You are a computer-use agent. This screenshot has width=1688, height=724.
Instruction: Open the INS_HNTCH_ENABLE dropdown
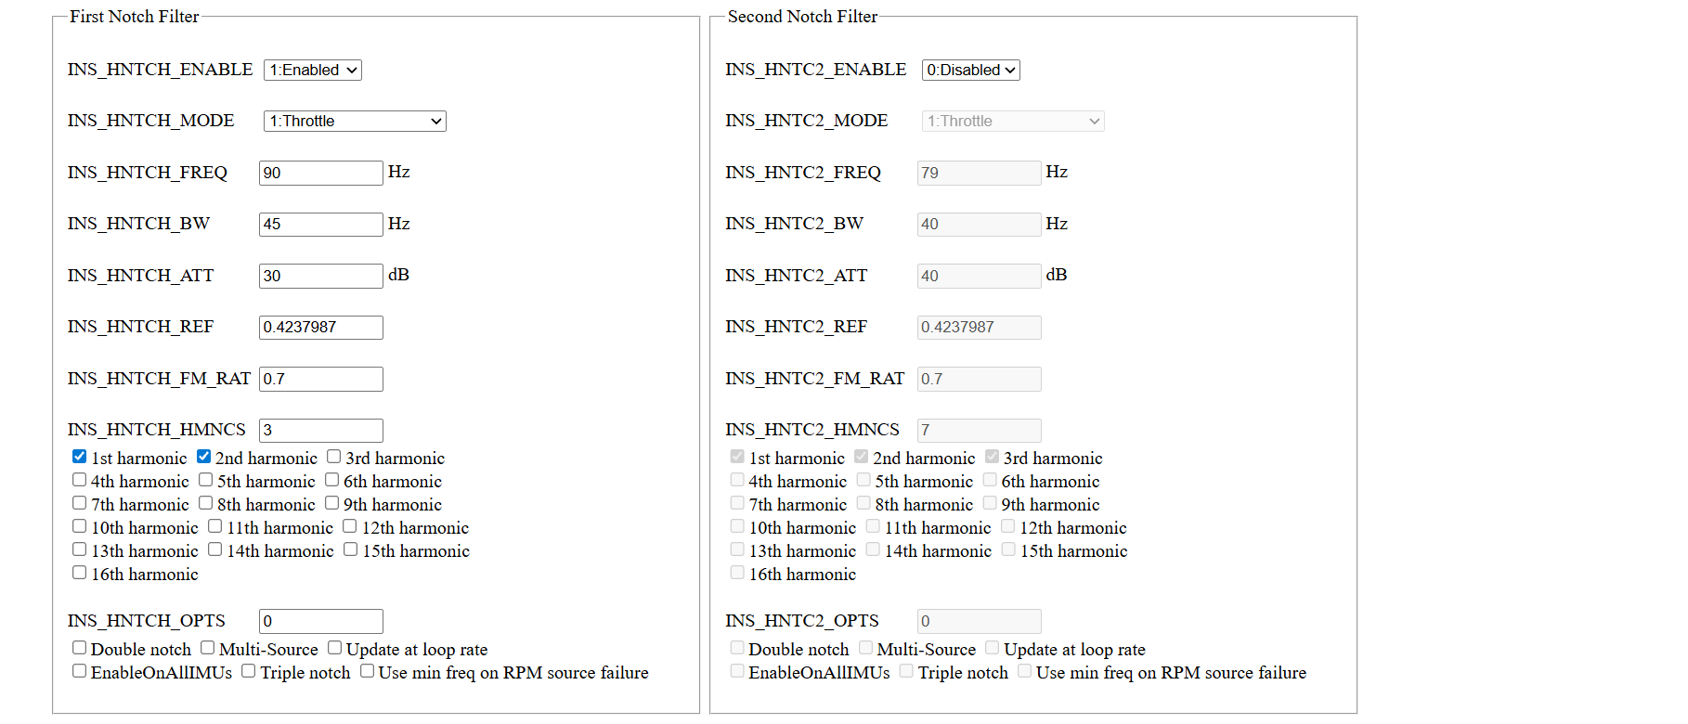click(x=312, y=71)
